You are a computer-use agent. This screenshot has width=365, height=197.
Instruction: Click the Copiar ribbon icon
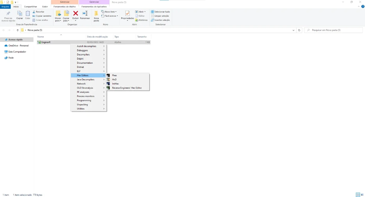coord(20,14)
